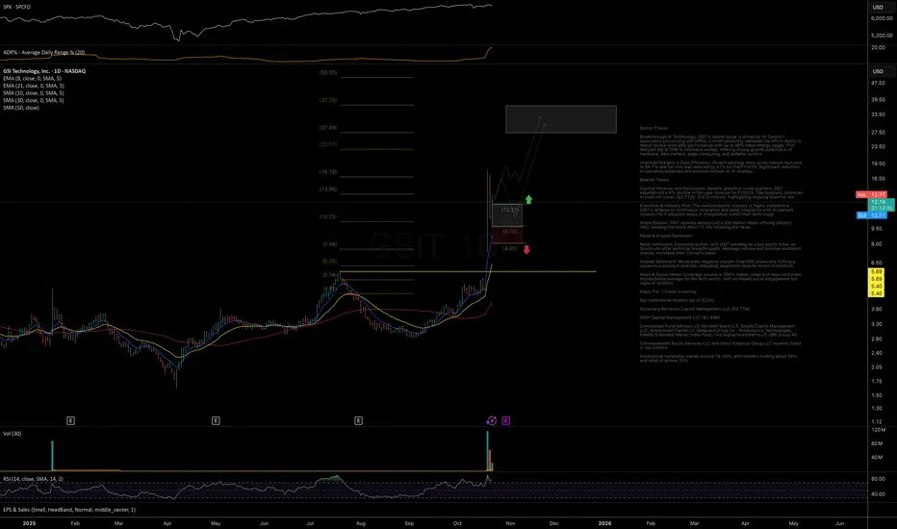Select the yellow horizontal breakout line

pyautogui.click(x=468, y=271)
